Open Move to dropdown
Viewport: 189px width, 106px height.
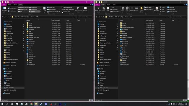tap(123, 10)
